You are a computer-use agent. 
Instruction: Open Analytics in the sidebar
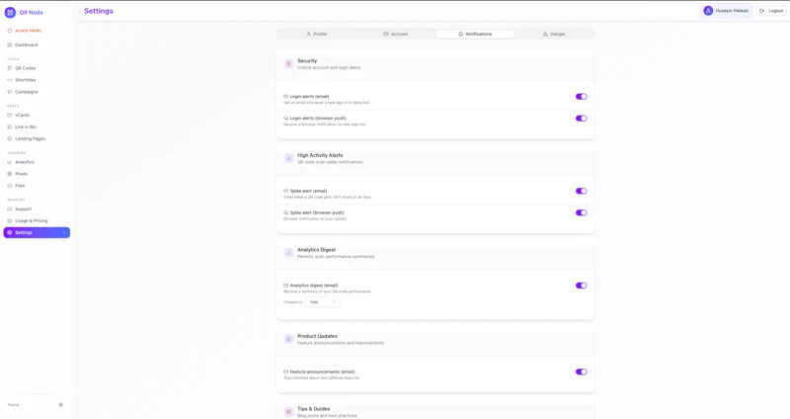[24, 162]
